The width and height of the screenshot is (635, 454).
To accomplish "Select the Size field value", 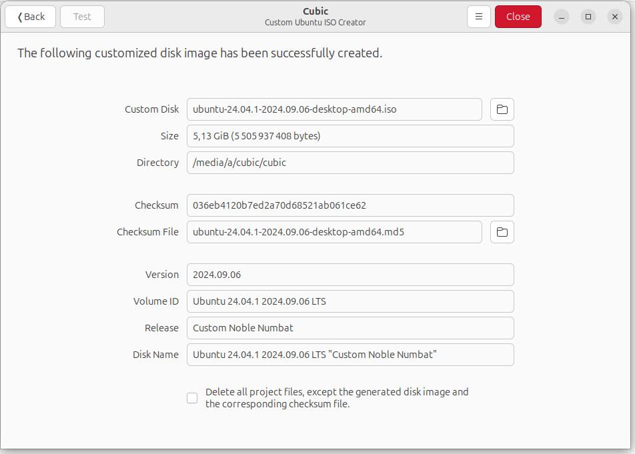I will tap(350, 136).
